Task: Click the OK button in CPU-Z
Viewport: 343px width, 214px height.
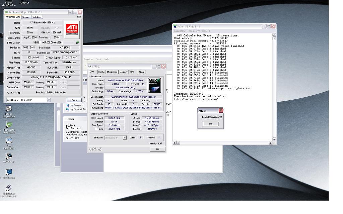Action: pyautogui.click(x=157, y=149)
